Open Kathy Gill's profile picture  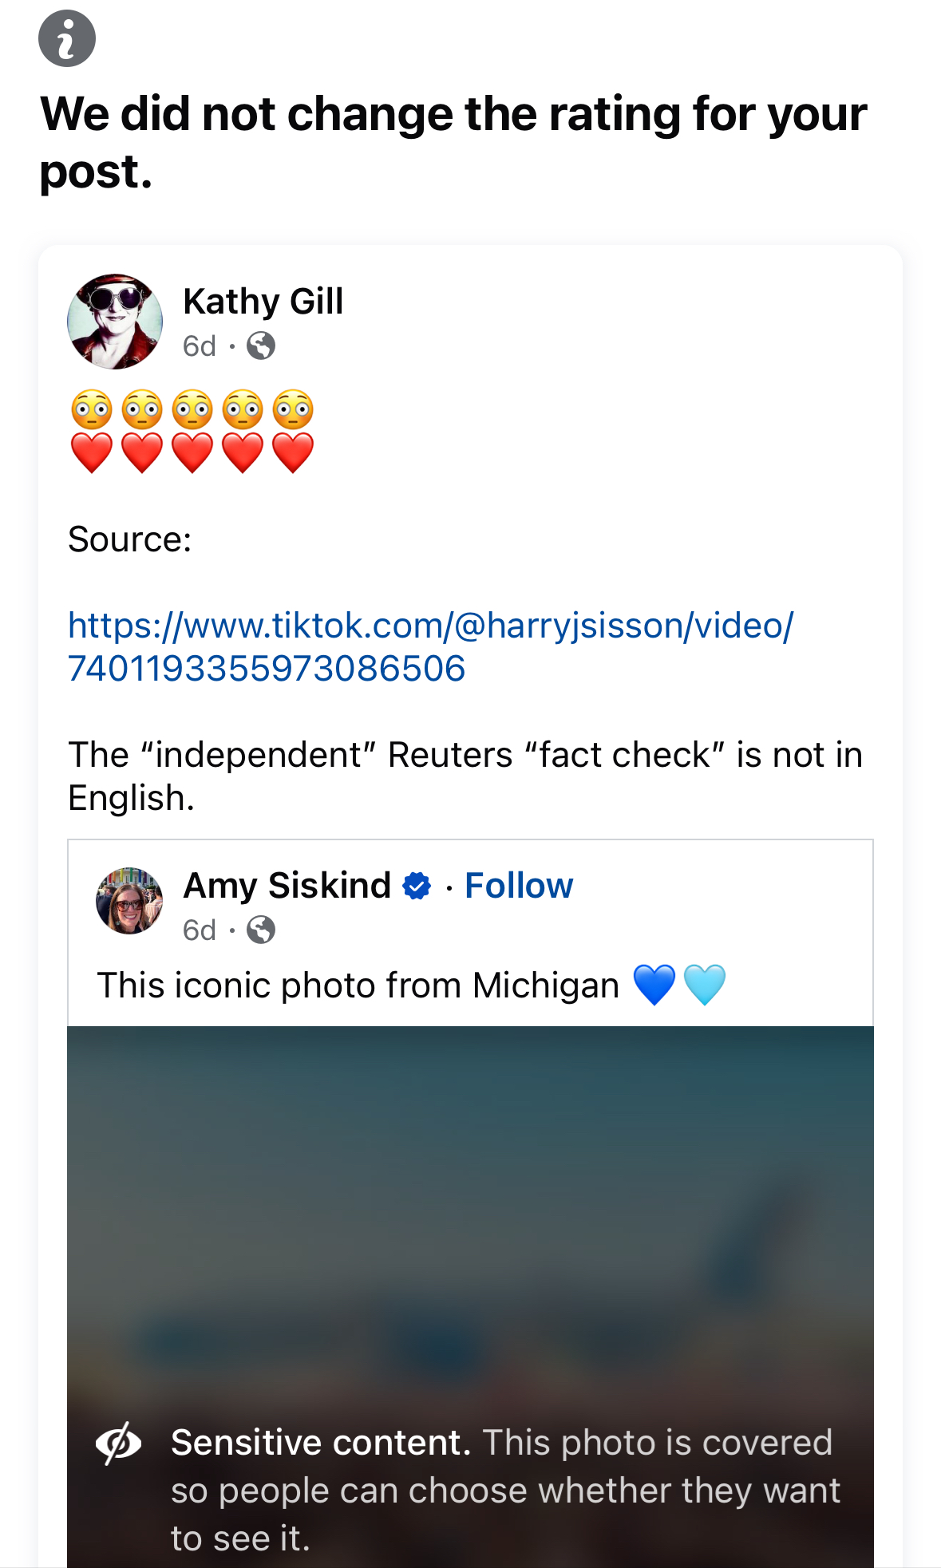pos(115,322)
